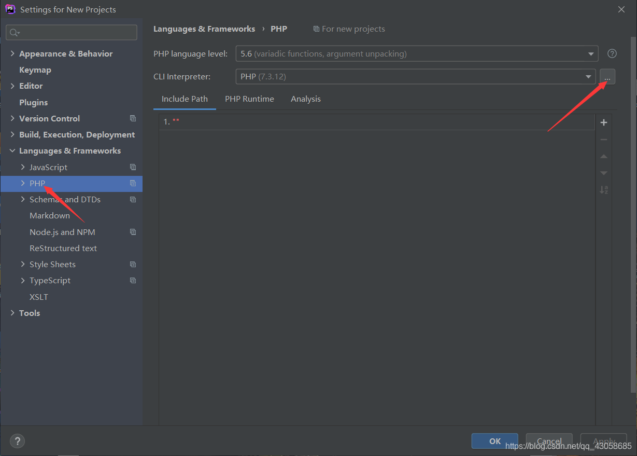Click the PHP language level help icon
The image size is (637, 456).
point(612,53)
